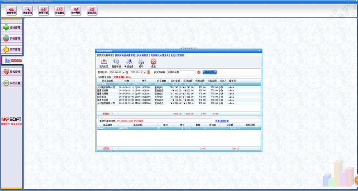The image size is (358, 191).
Task: Launch 销售分析 from the top toolbar
Action: pyautogui.click(x=44, y=10)
